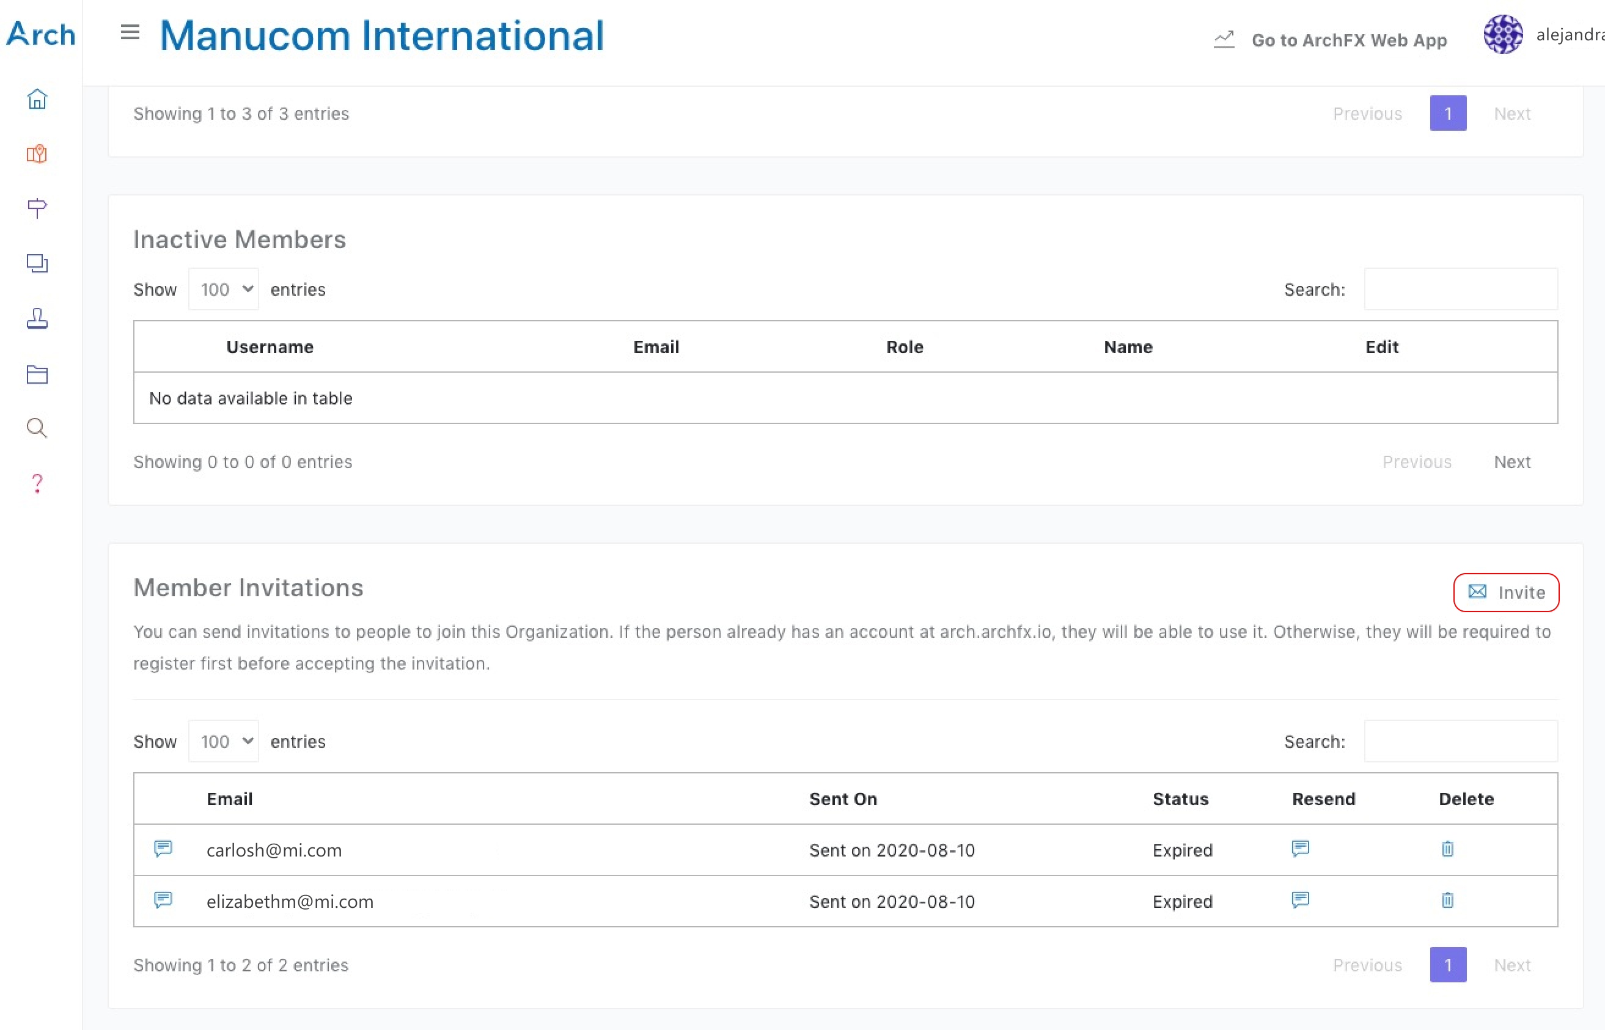
Task: Open the folder sidebar icon
Action: [37, 374]
